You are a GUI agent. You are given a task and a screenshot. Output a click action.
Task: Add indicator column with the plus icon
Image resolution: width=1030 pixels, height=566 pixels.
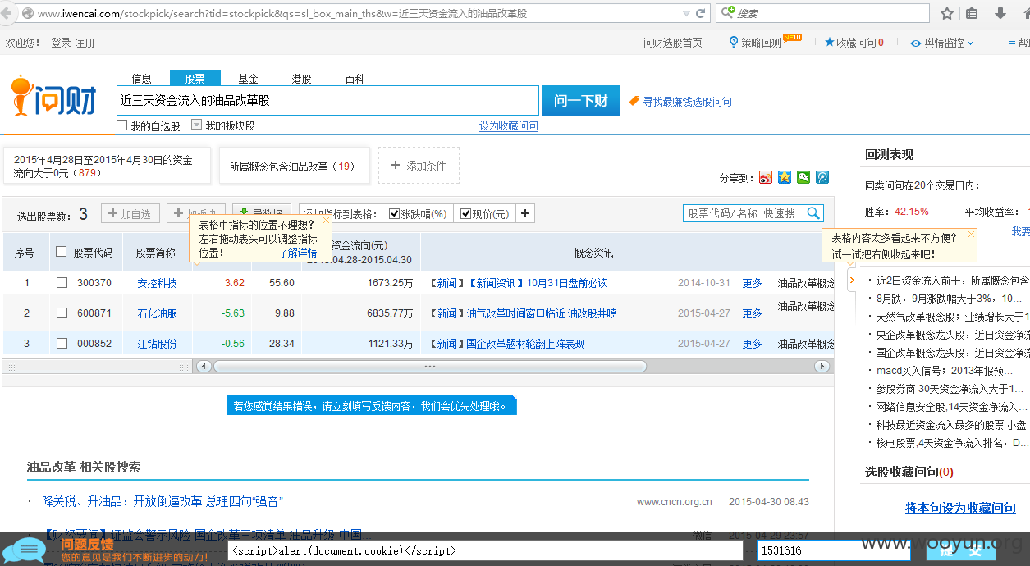525,214
